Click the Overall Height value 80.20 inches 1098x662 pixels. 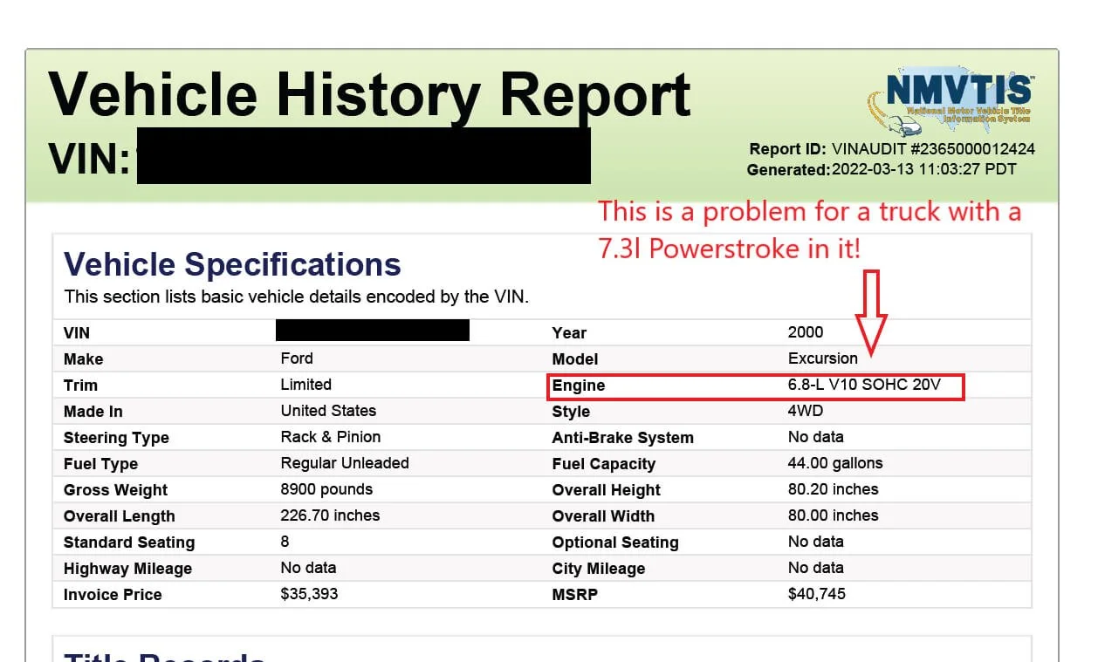point(834,489)
